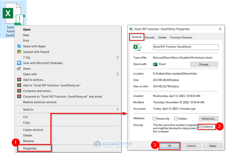Click the ShareX icon in context menu
226x153 pixels.
click(19, 52)
